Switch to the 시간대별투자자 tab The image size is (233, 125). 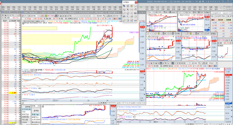pos(216,13)
